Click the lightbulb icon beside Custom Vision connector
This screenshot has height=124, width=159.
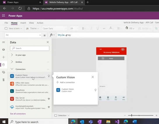click(49, 76)
